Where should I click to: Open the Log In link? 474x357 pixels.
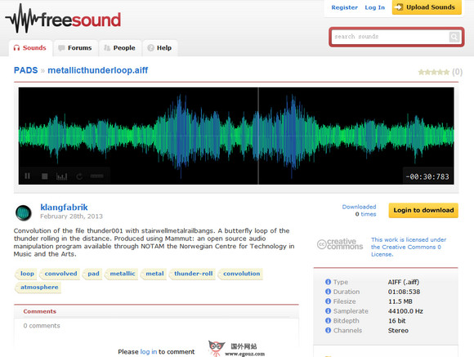tap(375, 7)
